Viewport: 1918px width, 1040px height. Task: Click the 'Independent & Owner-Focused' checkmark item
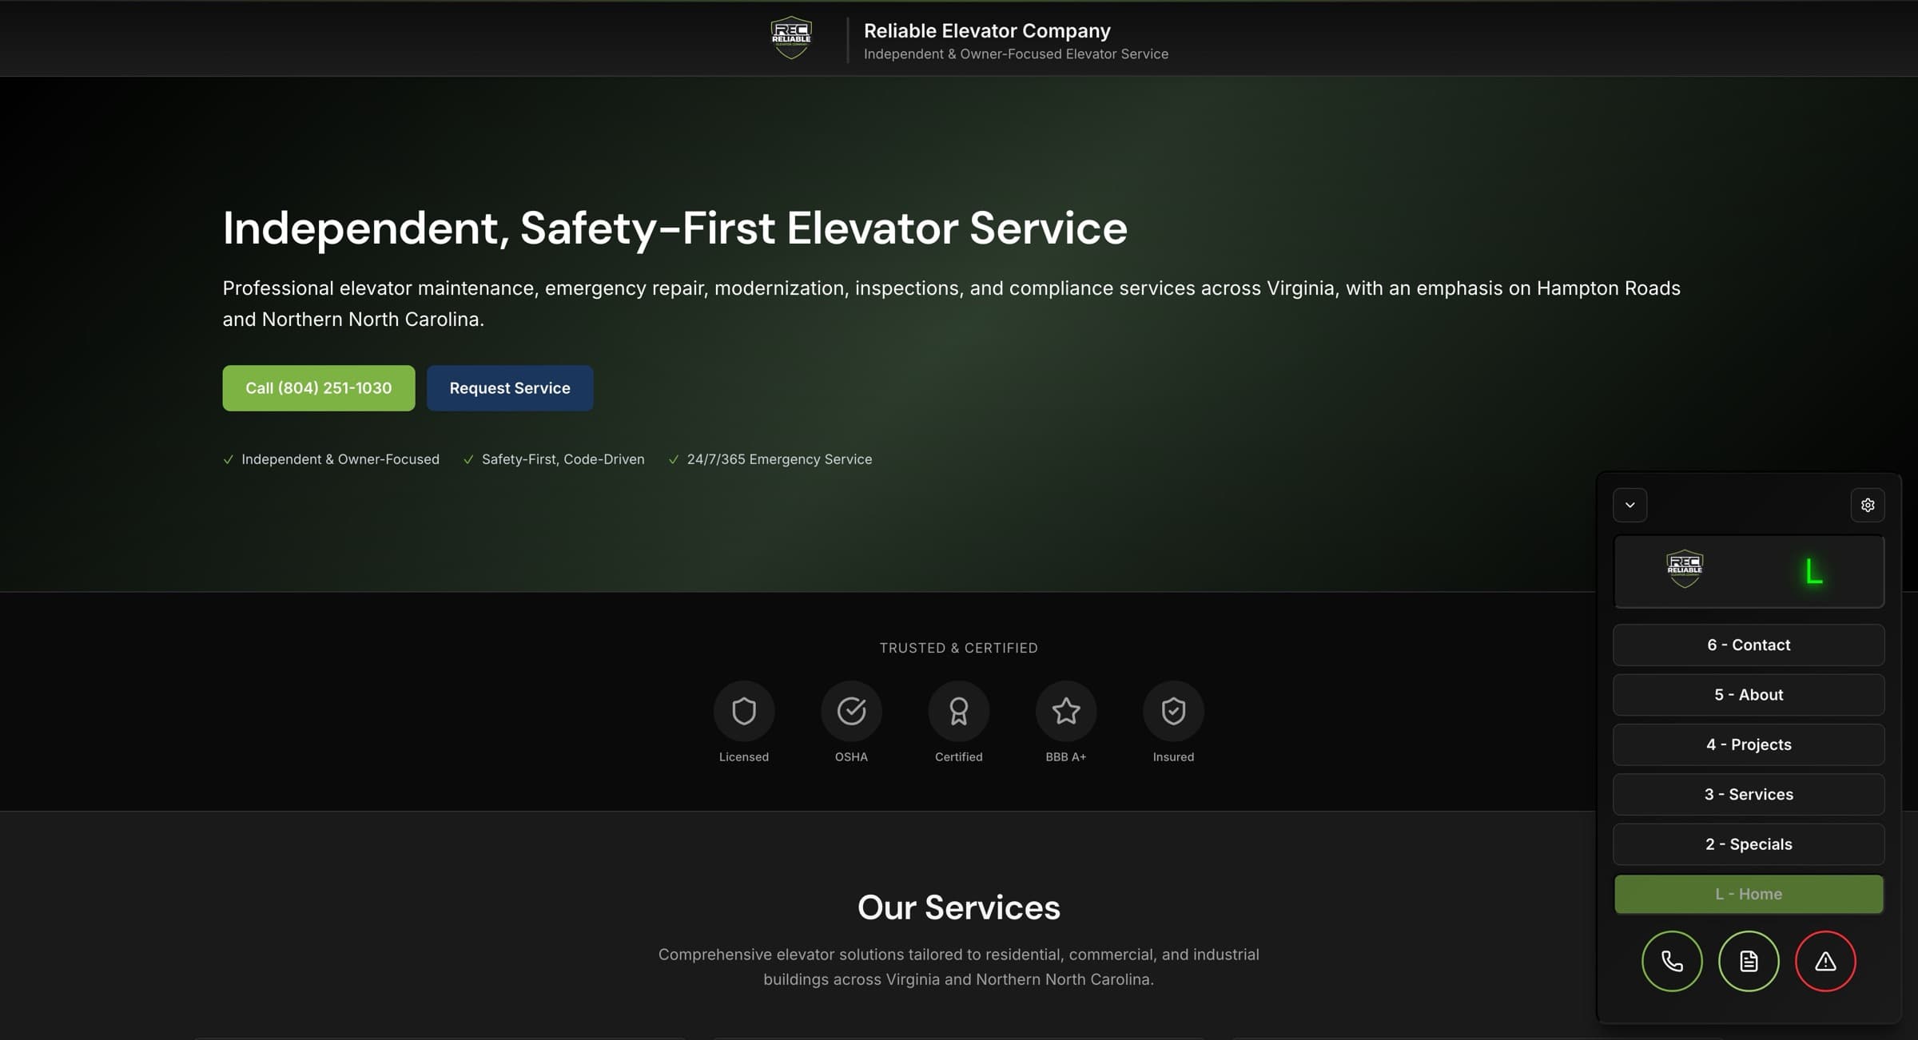tap(331, 459)
